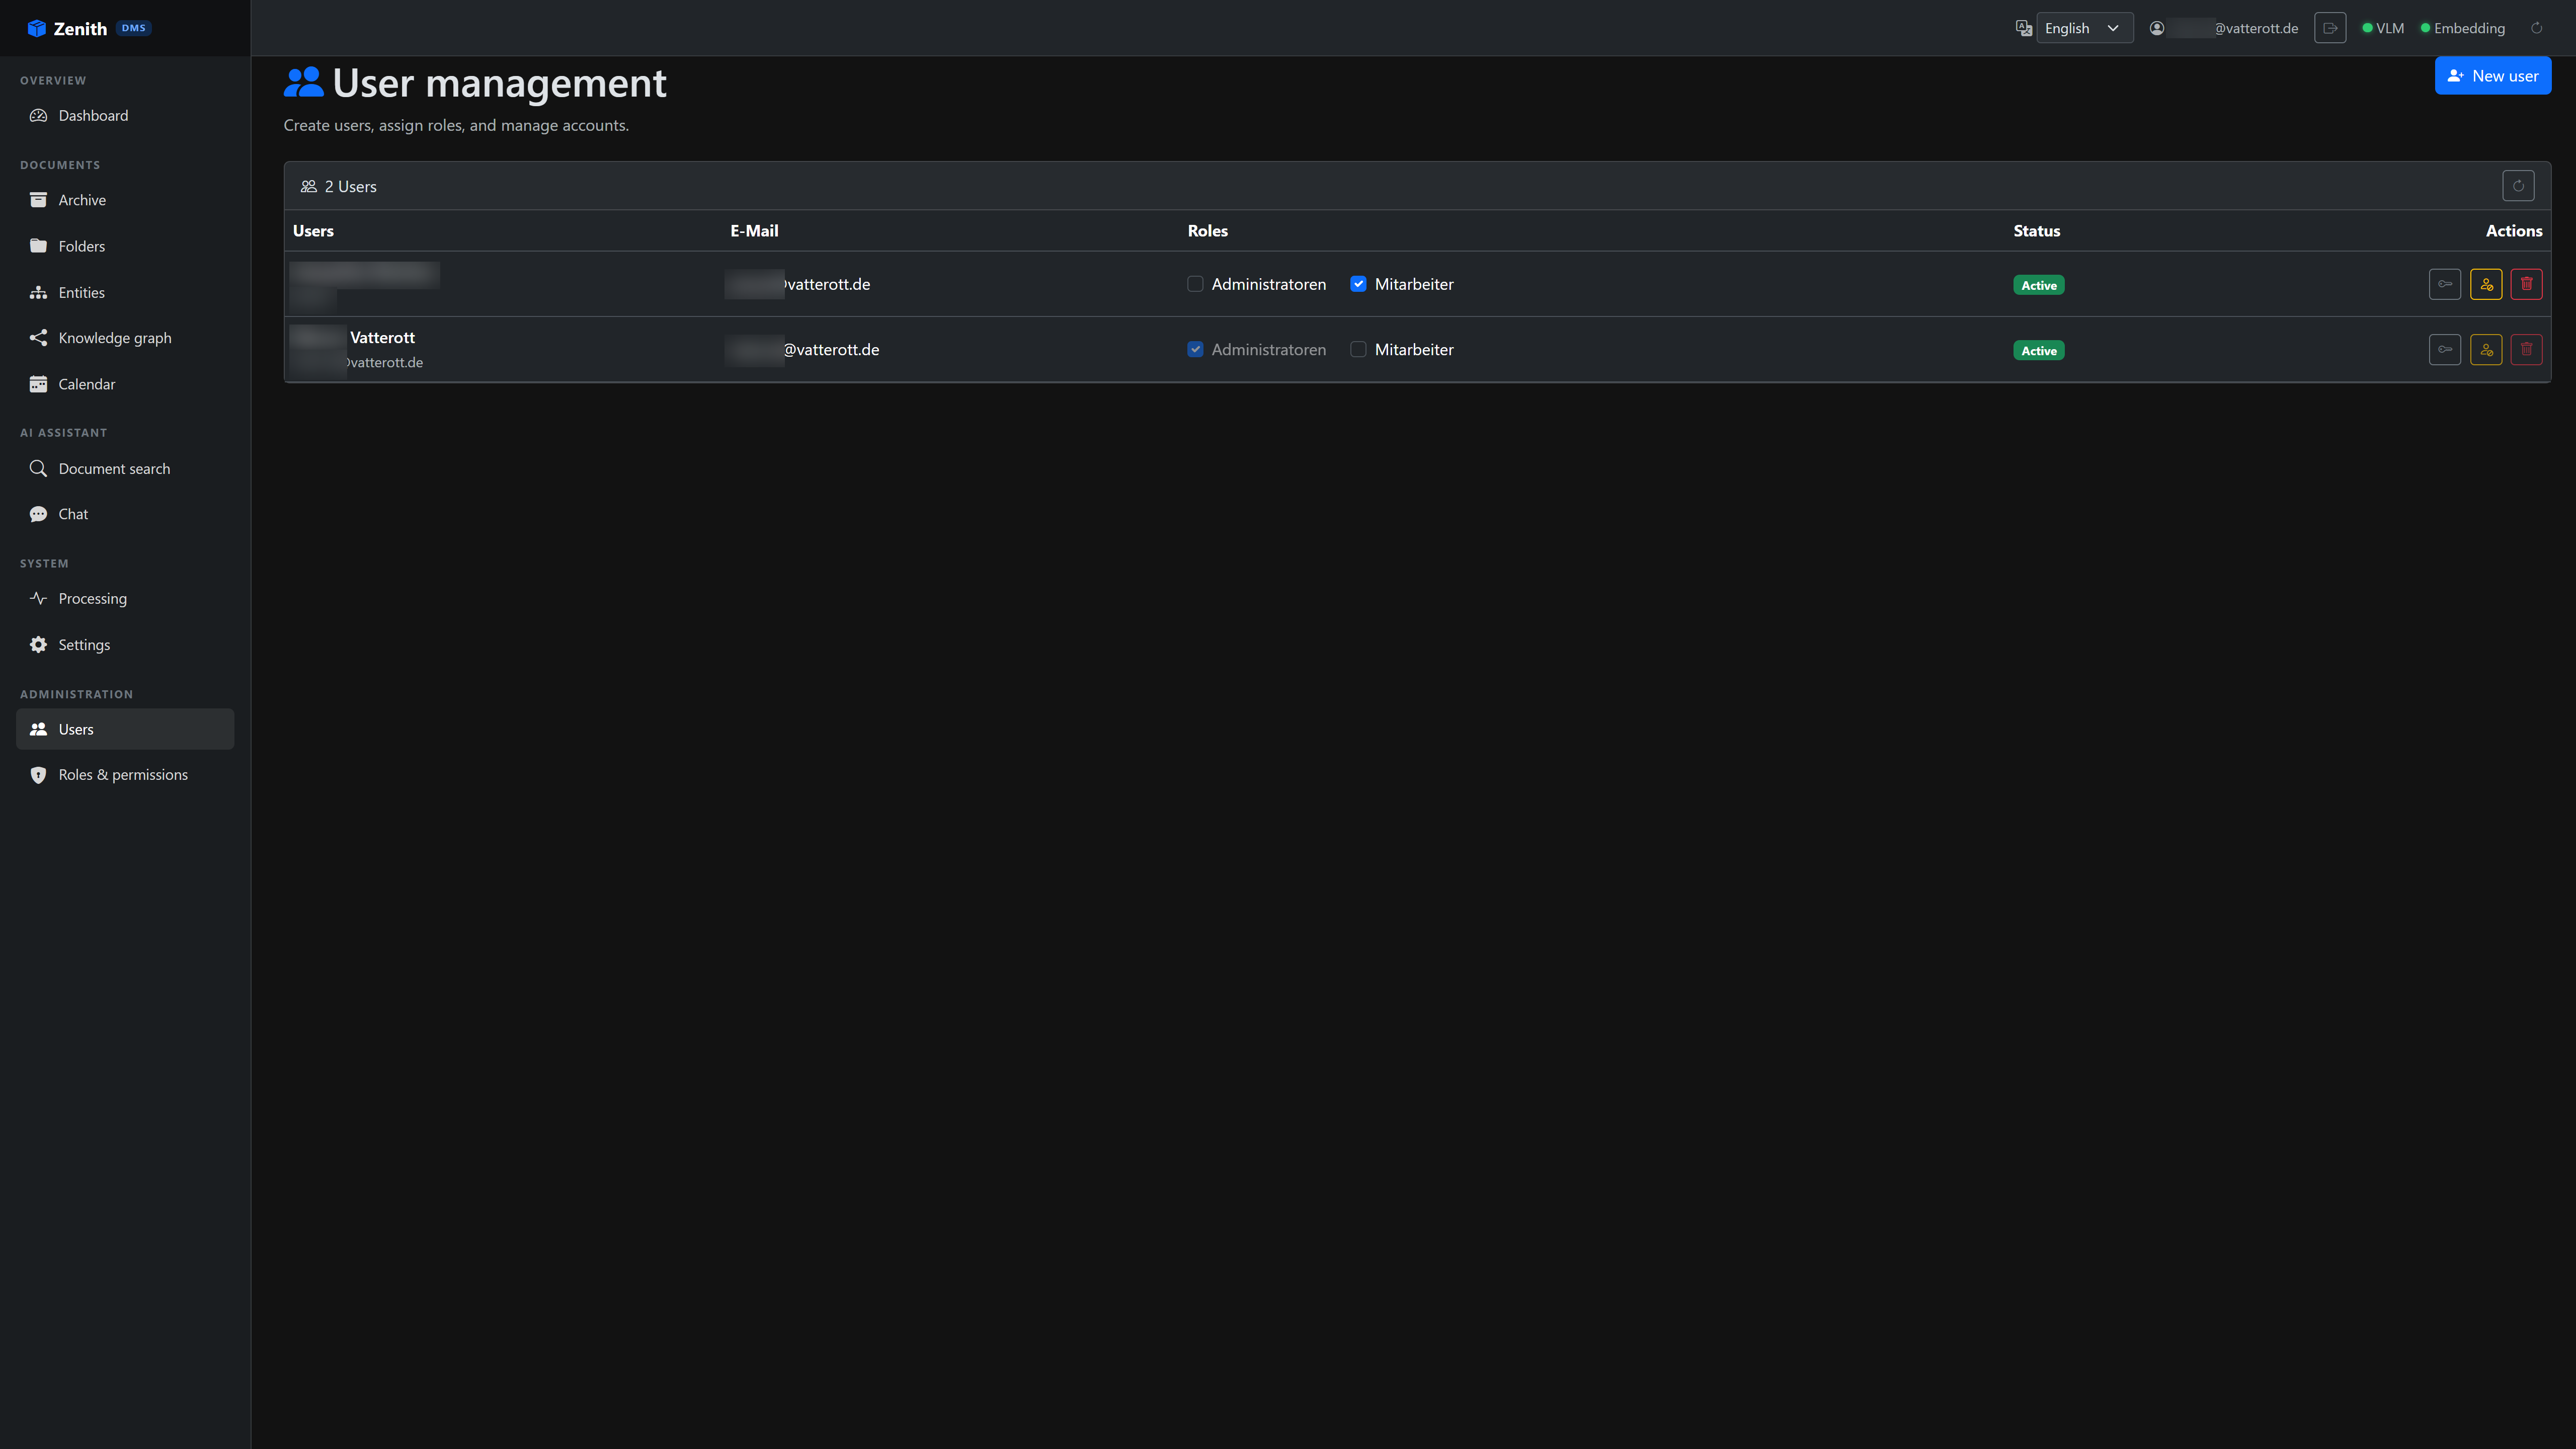2576x1449 pixels.
Task: Open Roles & permissions
Action: click(x=125, y=775)
